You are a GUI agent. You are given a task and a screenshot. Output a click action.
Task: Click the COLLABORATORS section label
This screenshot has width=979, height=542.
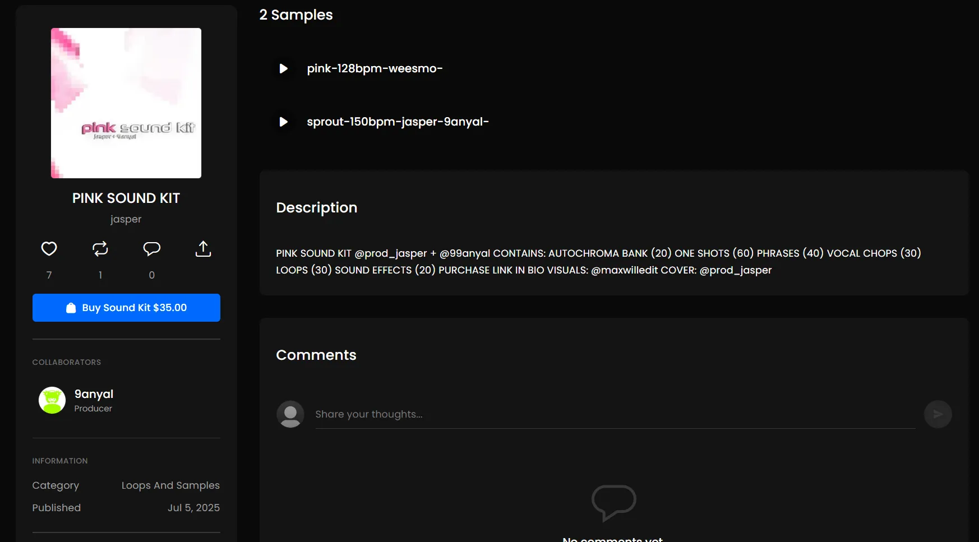pos(67,363)
